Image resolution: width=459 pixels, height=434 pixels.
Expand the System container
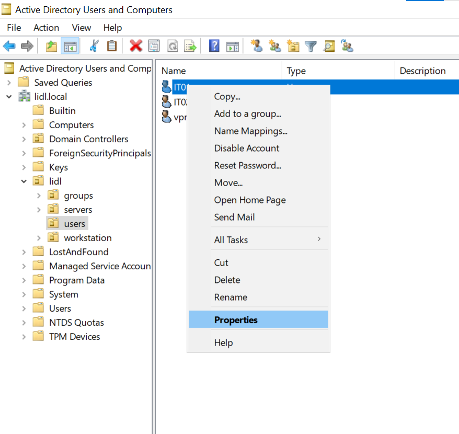pos(24,294)
